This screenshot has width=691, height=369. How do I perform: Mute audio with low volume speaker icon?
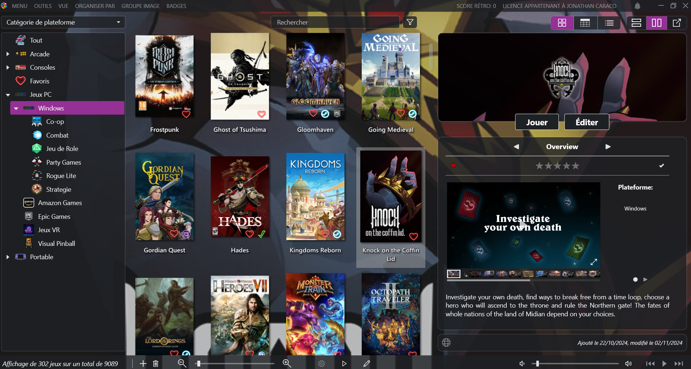522,364
